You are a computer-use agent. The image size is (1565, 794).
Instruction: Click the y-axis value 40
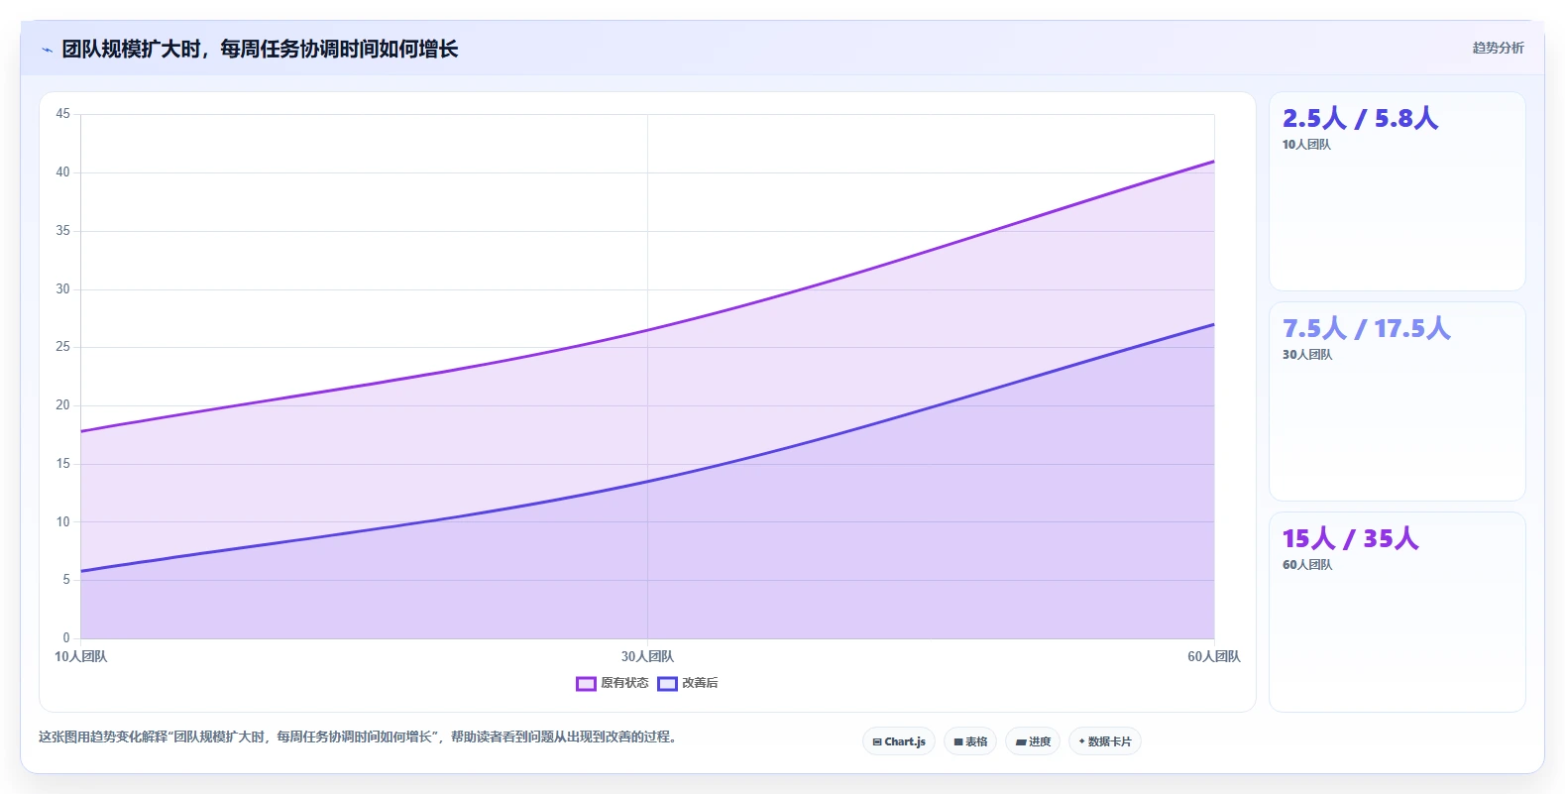(63, 172)
